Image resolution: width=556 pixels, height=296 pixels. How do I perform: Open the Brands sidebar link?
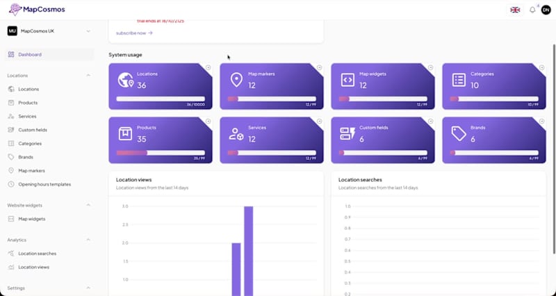click(x=26, y=157)
